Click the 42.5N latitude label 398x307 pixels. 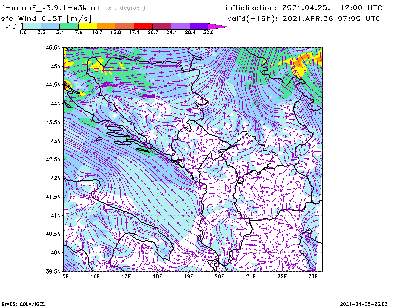pyautogui.click(x=53, y=159)
